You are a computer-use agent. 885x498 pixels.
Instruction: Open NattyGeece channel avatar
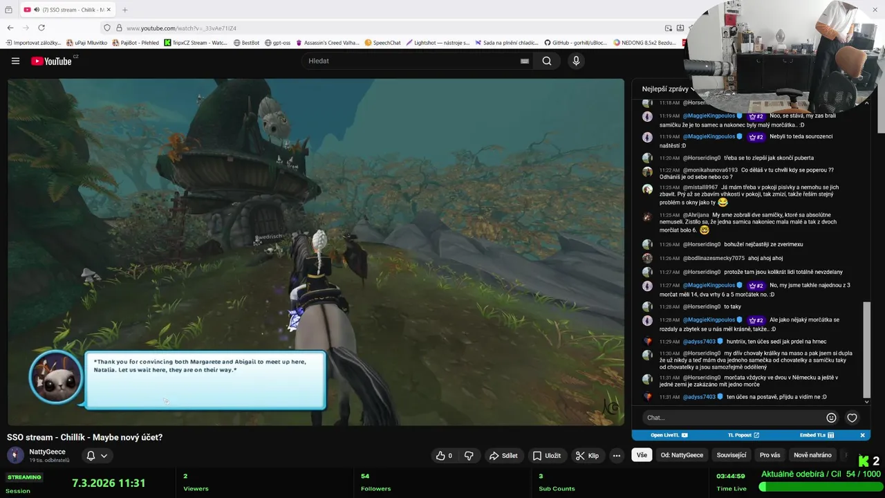(15, 455)
